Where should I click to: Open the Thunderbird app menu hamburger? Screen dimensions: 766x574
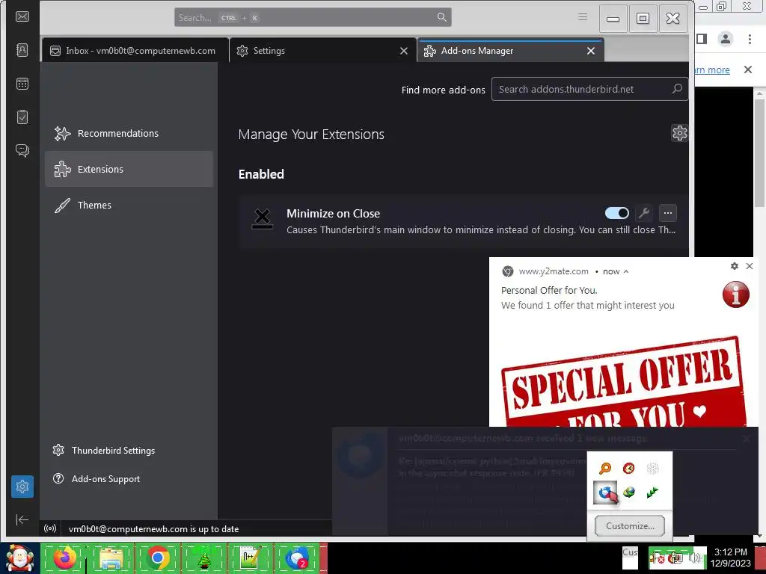point(583,17)
